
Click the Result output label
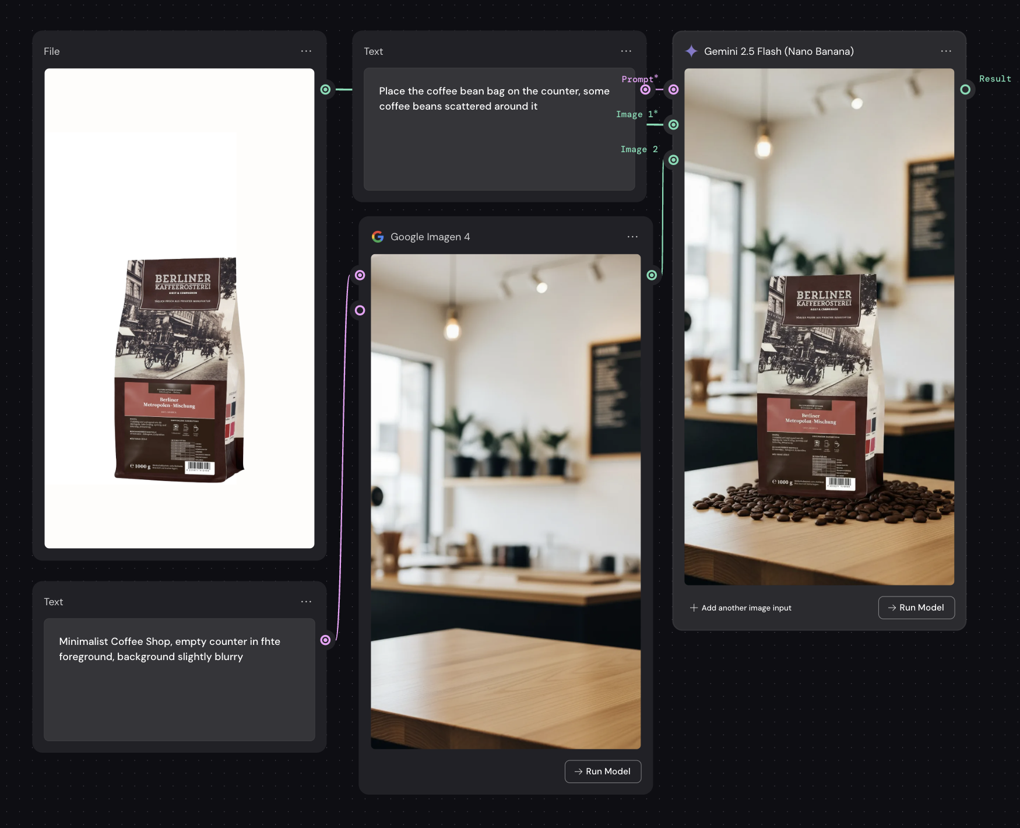click(x=995, y=79)
